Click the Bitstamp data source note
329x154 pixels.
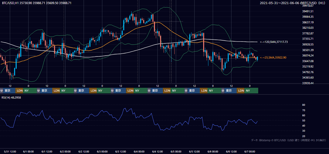point(289,140)
